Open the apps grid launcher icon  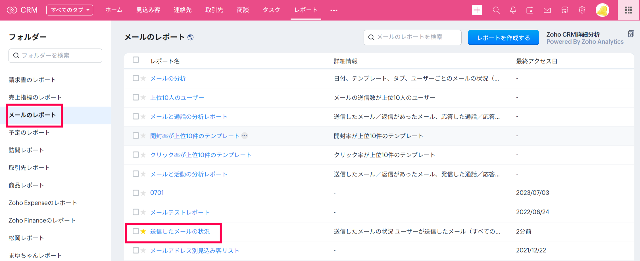tap(629, 10)
